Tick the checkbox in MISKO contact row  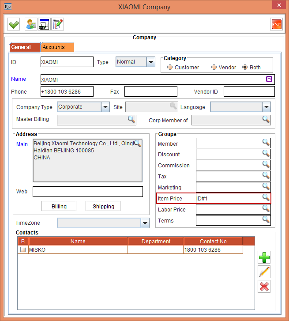(23, 250)
